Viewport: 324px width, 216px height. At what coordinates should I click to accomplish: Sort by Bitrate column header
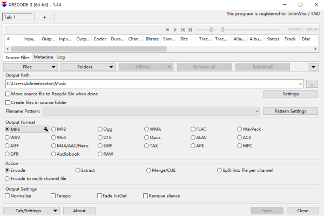[152, 39]
